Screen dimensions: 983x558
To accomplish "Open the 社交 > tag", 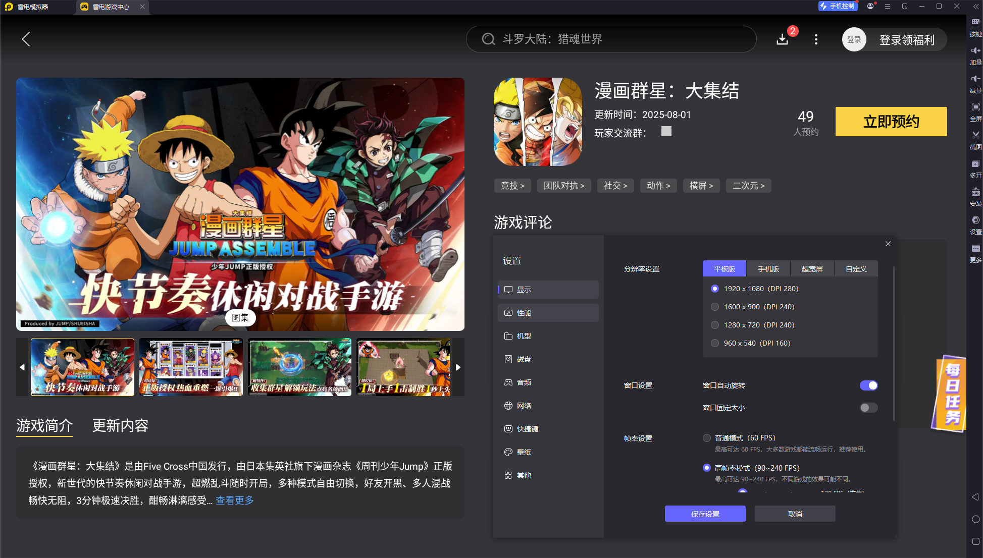I will (615, 186).
